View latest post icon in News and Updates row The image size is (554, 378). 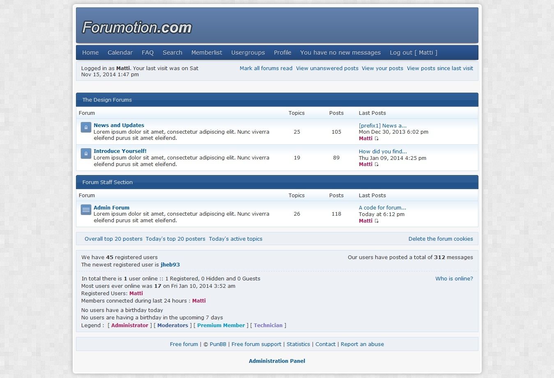point(377,139)
